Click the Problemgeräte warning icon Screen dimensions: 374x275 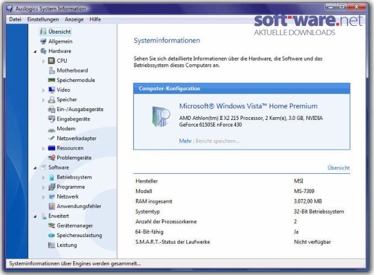(x=52, y=158)
